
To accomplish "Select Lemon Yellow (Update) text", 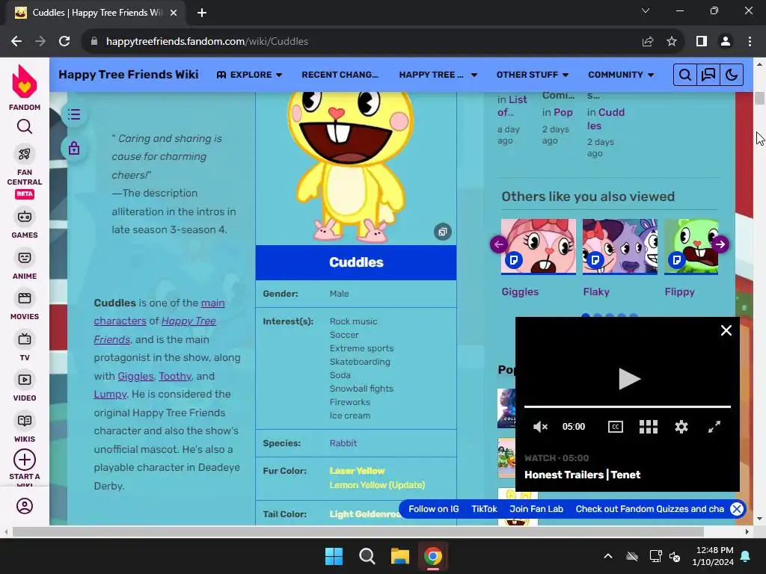I will (377, 485).
